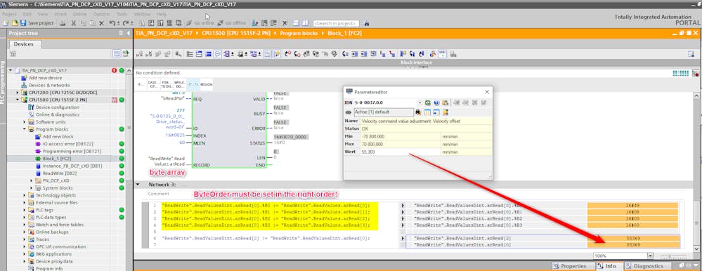Screen dimensions: 702x271
Task: Click the IDN dropdown arrow in Parametereditor
Action: tap(420, 103)
